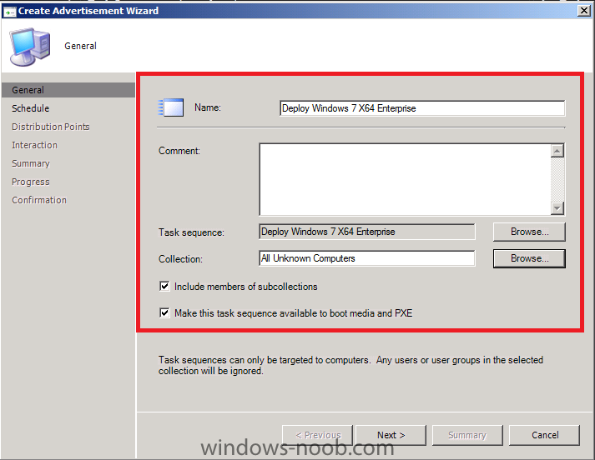Click the wizard title bar icon
This screenshot has height=460, width=595.
coord(9,12)
